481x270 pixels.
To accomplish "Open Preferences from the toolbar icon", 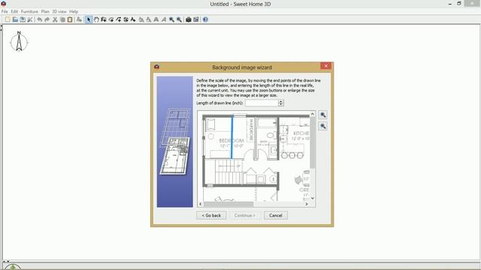I will pos(30,19).
